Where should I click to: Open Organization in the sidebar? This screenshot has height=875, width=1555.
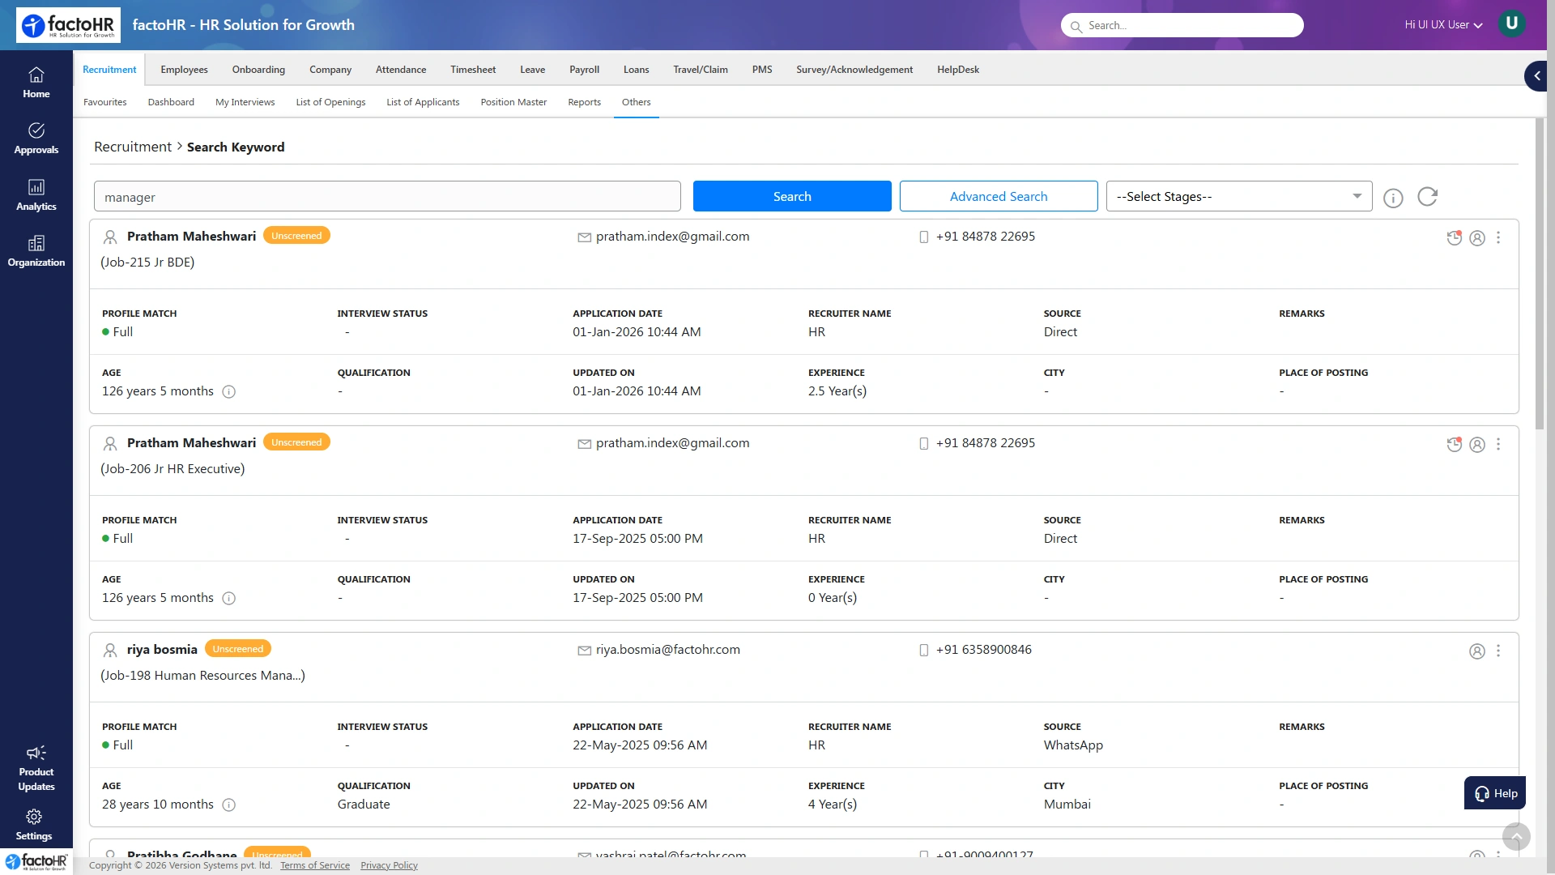(x=36, y=251)
